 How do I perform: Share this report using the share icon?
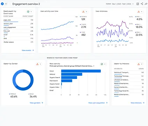click(142, 4)
